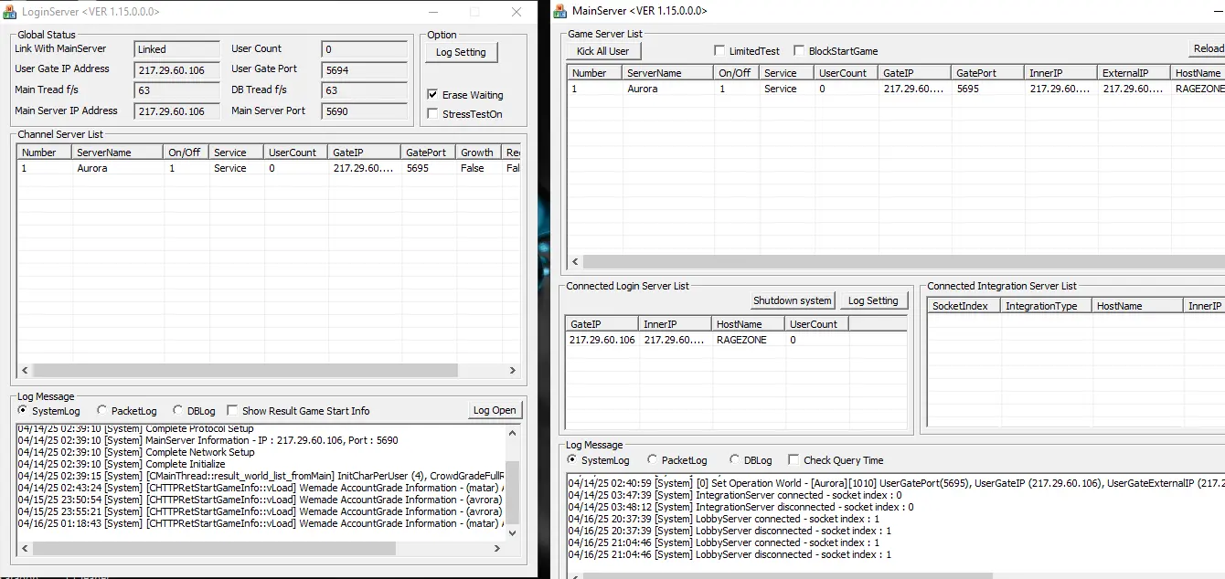Click LoginServer log scrollbar down arrow

[x=512, y=532]
